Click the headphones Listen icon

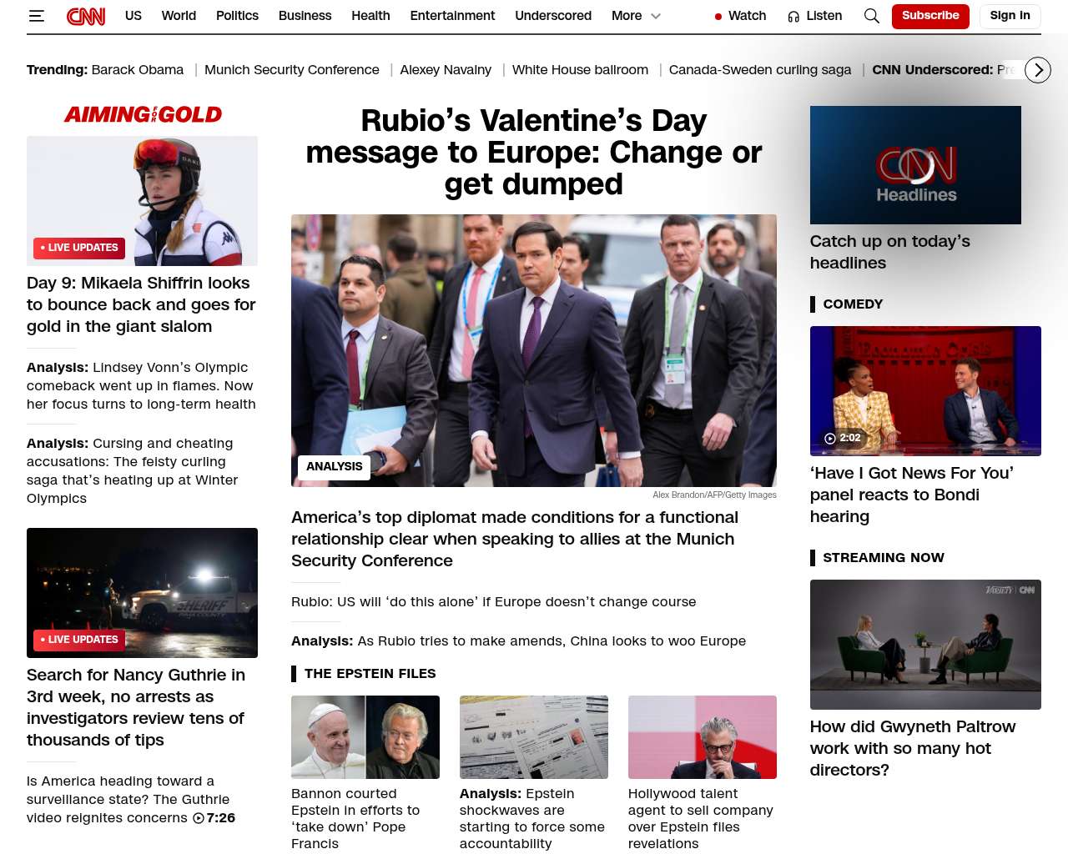(793, 17)
